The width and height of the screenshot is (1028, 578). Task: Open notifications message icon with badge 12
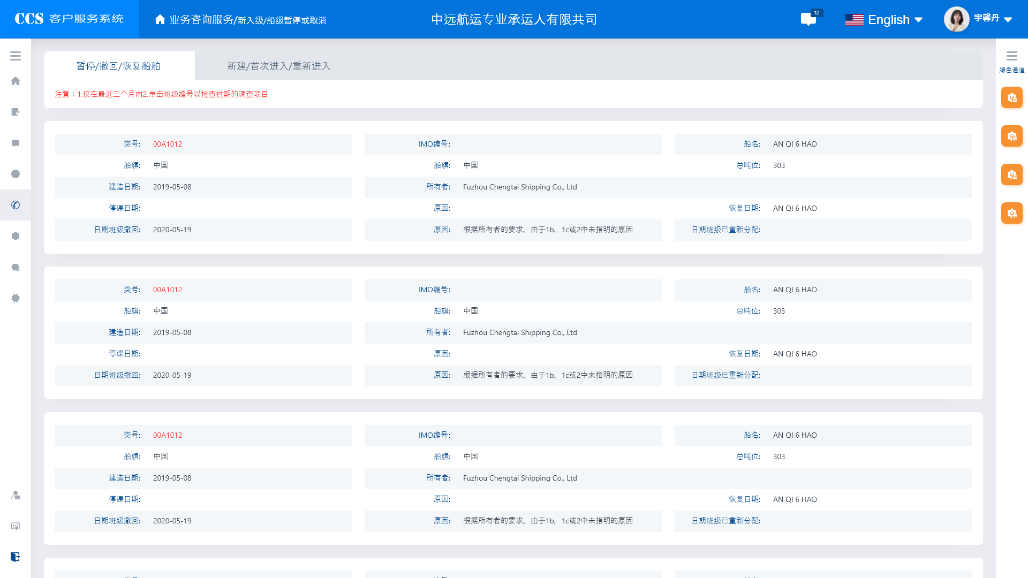(x=808, y=19)
